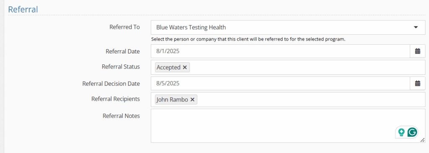Select the Accepted status tag
The height and width of the screenshot is (153, 429).
pyautogui.click(x=168, y=67)
